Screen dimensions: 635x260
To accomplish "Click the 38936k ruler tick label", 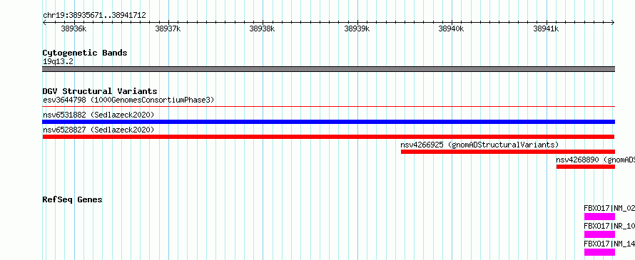I will pos(73,28).
